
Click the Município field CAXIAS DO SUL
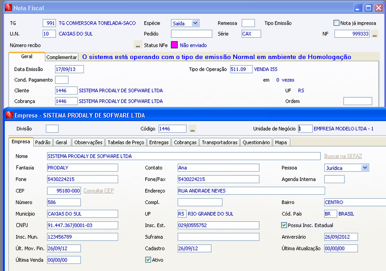[x=83, y=214]
